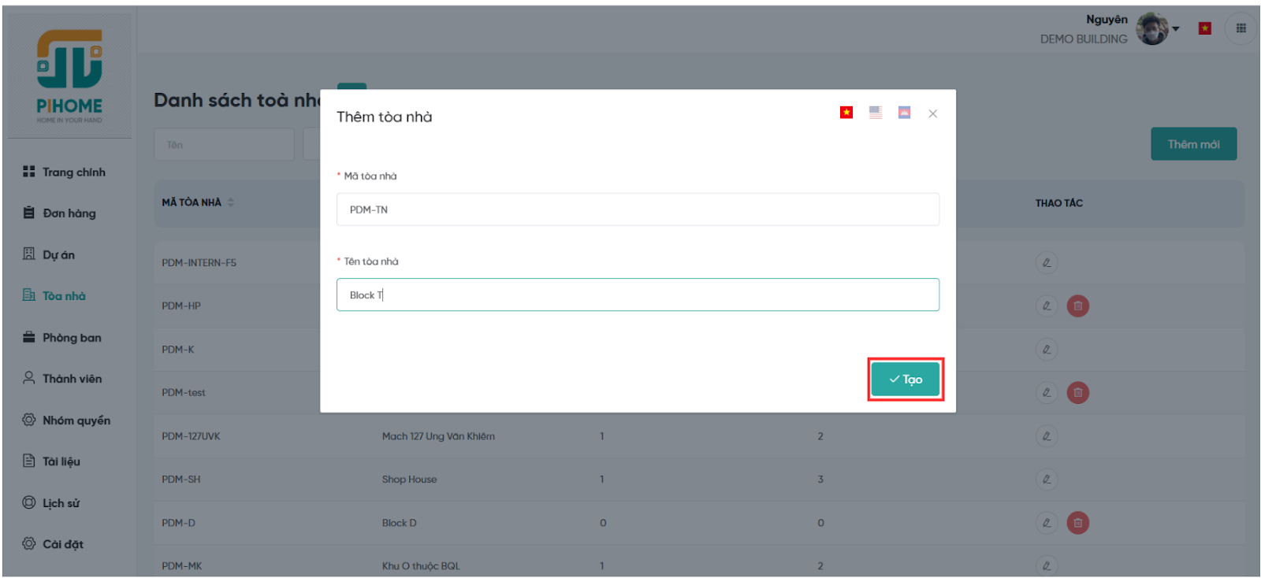
Task: Delete the PDM-HP building row
Action: coord(1077,306)
